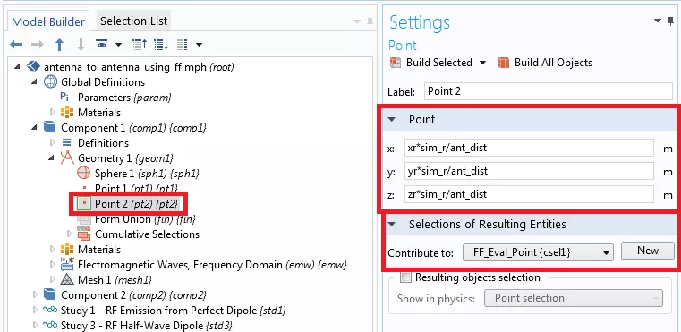The image size is (681, 332).
Task: Click the New selection button
Action: click(648, 251)
